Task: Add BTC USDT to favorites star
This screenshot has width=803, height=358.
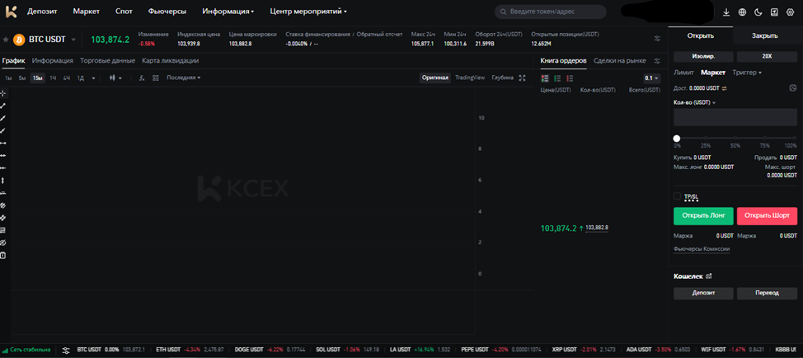Action: [x=6, y=40]
